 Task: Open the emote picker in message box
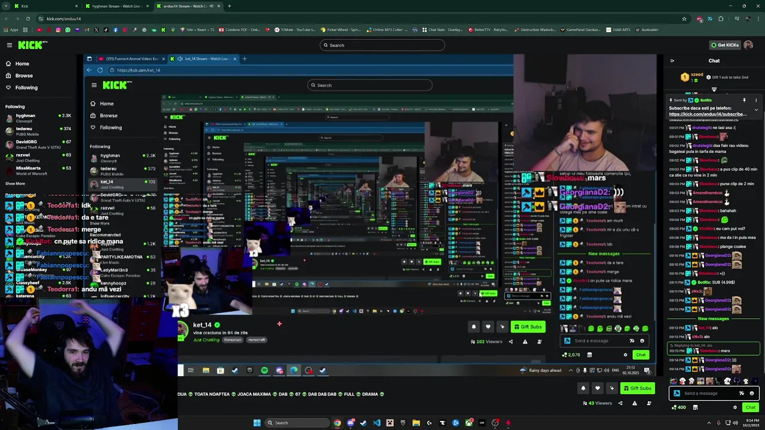click(752, 393)
